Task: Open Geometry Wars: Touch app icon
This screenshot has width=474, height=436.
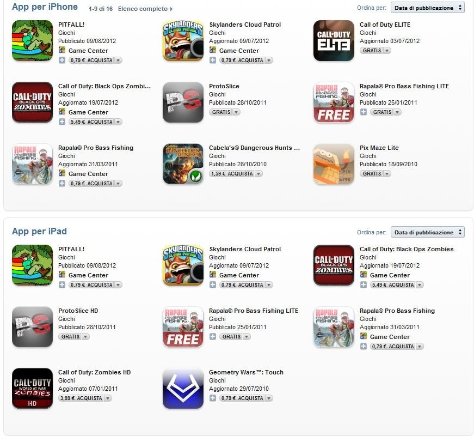Action: click(x=183, y=389)
